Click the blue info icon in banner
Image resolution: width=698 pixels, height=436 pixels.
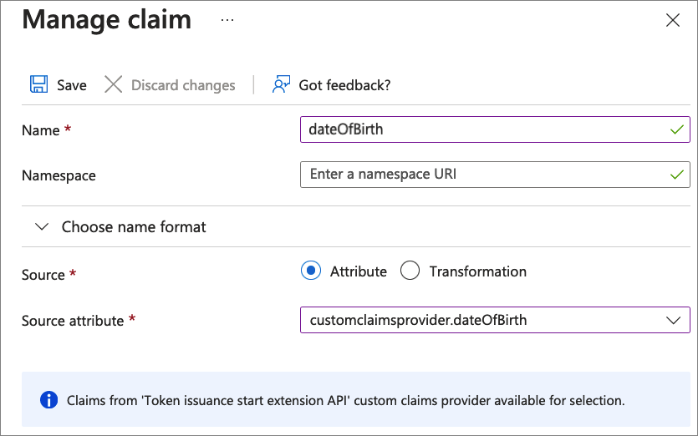pyautogui.click(x=49, y=400)
